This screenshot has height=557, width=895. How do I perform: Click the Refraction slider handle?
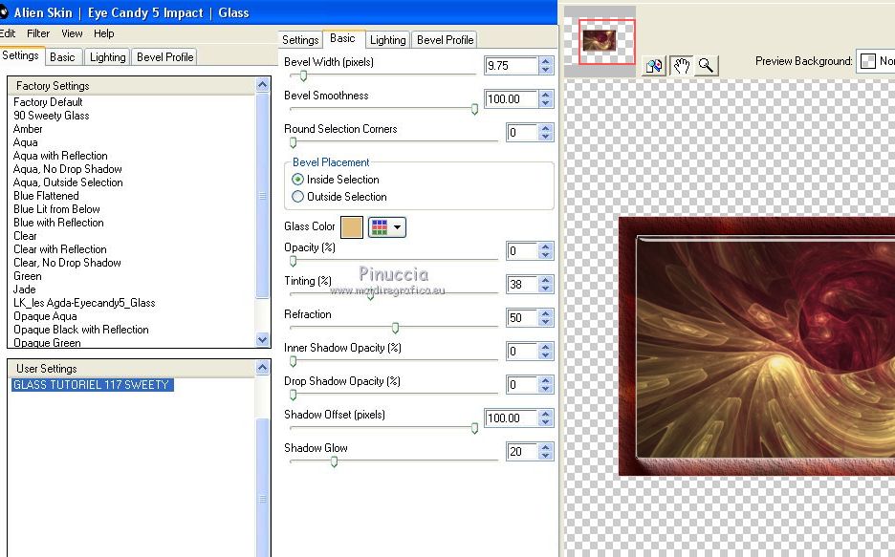coord(395,328)
